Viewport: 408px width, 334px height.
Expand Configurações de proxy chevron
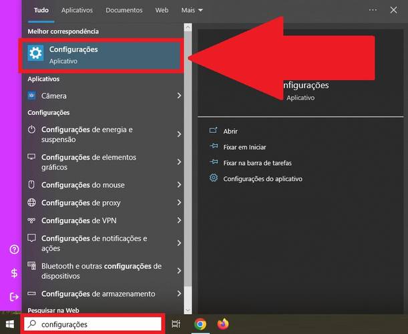coord(179,202)
